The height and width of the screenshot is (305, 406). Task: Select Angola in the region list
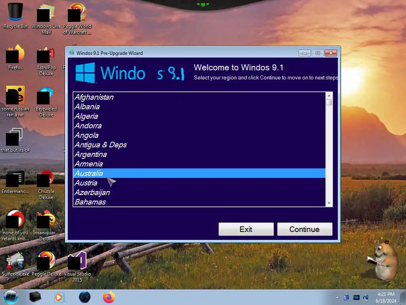[x=199, y=135]
